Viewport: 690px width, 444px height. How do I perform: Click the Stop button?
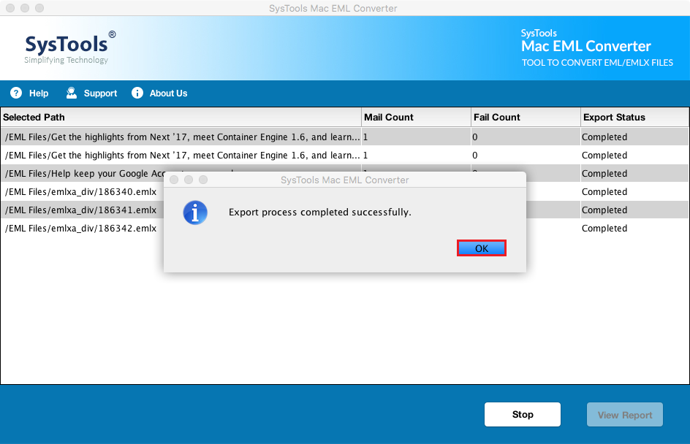pyautogui.click(x=523, y=415)
